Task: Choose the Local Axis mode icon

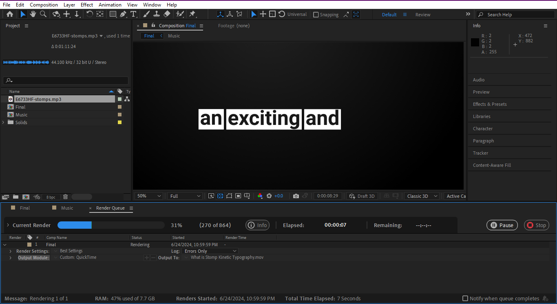Action: point(220,14)
